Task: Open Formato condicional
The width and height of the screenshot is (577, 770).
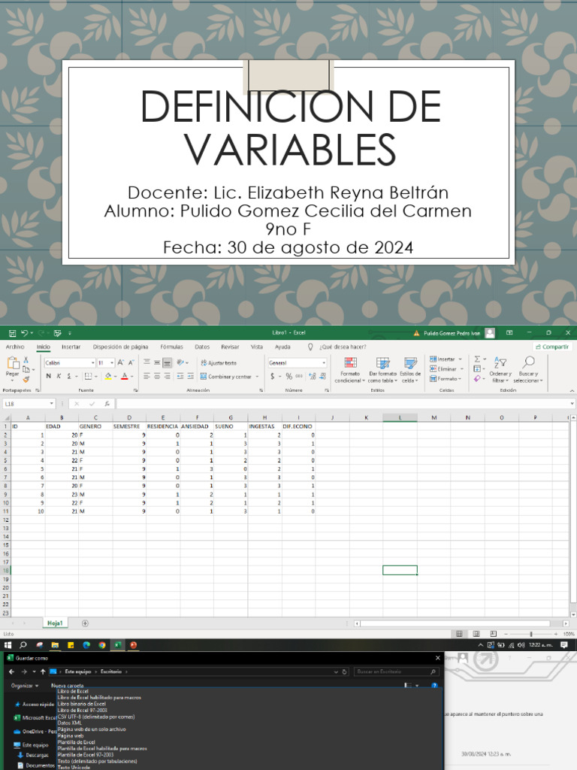Action: pos(350,370)
